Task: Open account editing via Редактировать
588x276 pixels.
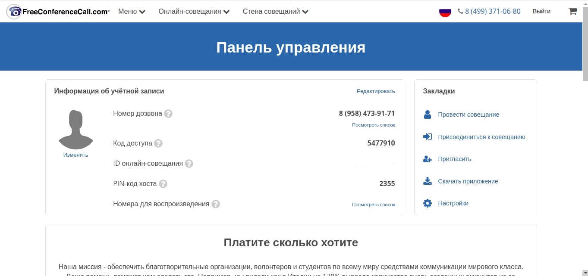Action: 375,91
